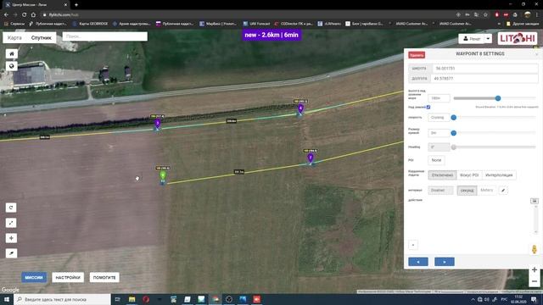Click the curve size value field
Screen dimensions: 543x305
[439, 133]
